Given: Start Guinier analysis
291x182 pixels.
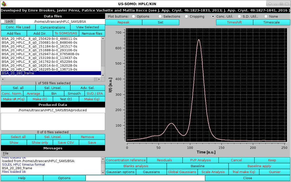Looking at the screenshot, I should point(275,172).
